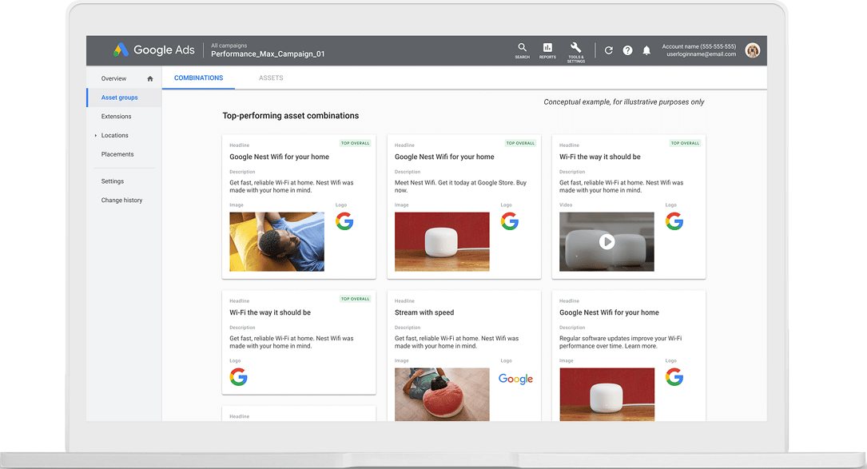Image resolution: width=867 pixels, height=469 pixels.
Task: Click the All campaigns breadcrumb link
Action: pyautogui.click(x=229, y=46)
